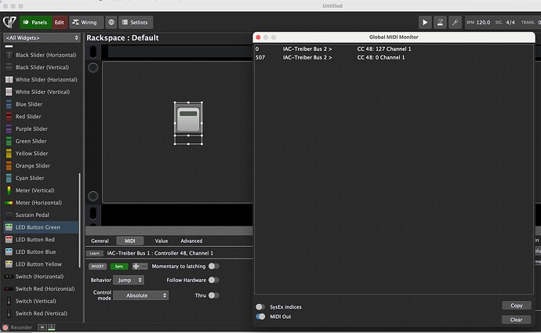Click the BPM 120.0 value
This screenshot has width=541, height=333.
click(483, 23)
